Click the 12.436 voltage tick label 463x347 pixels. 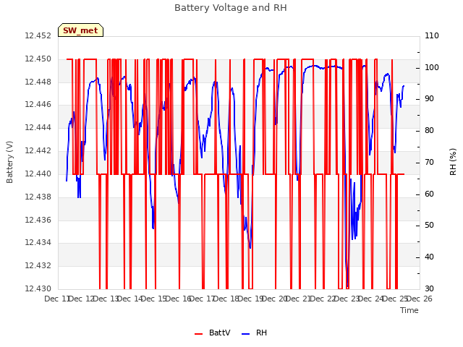point(38,220)
